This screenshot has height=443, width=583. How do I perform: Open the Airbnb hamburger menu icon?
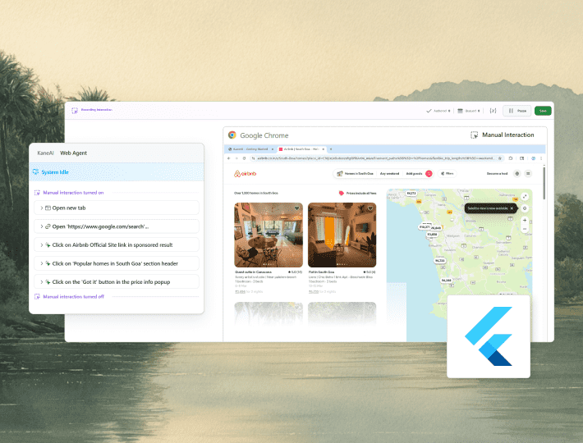[x=528, y=173]
